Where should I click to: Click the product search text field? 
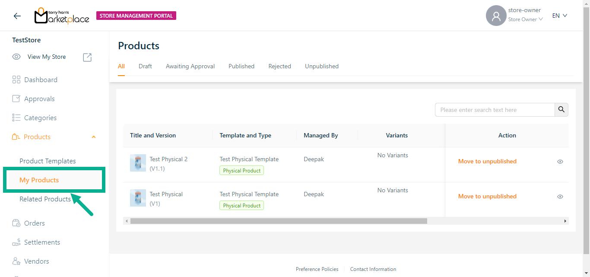point(495,110)
